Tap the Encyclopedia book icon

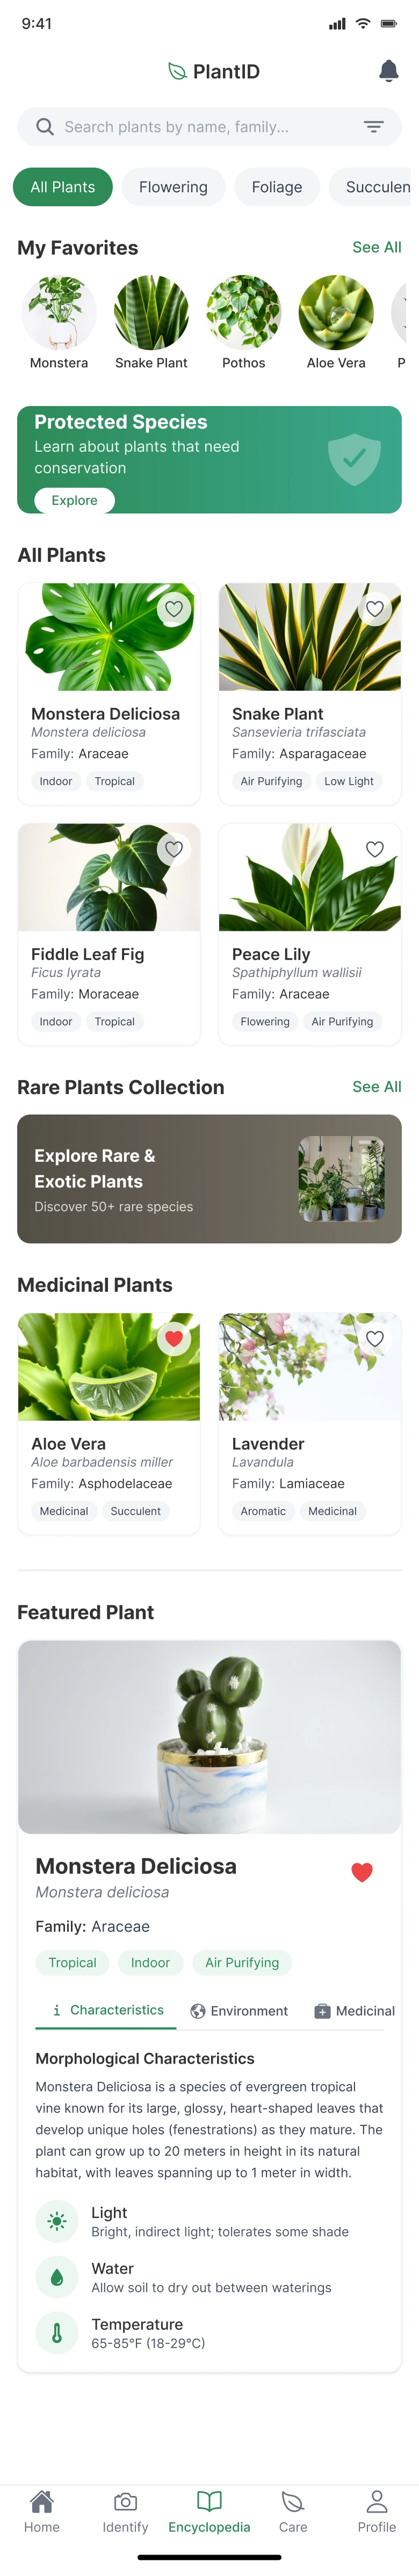click(209, 2501)
